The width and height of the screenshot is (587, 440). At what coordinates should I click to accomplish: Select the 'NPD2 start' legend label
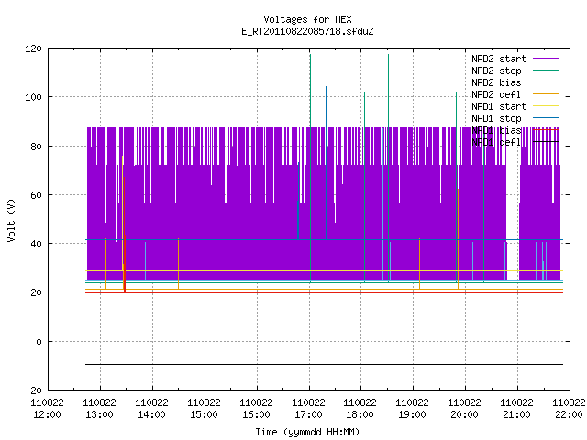499,59
